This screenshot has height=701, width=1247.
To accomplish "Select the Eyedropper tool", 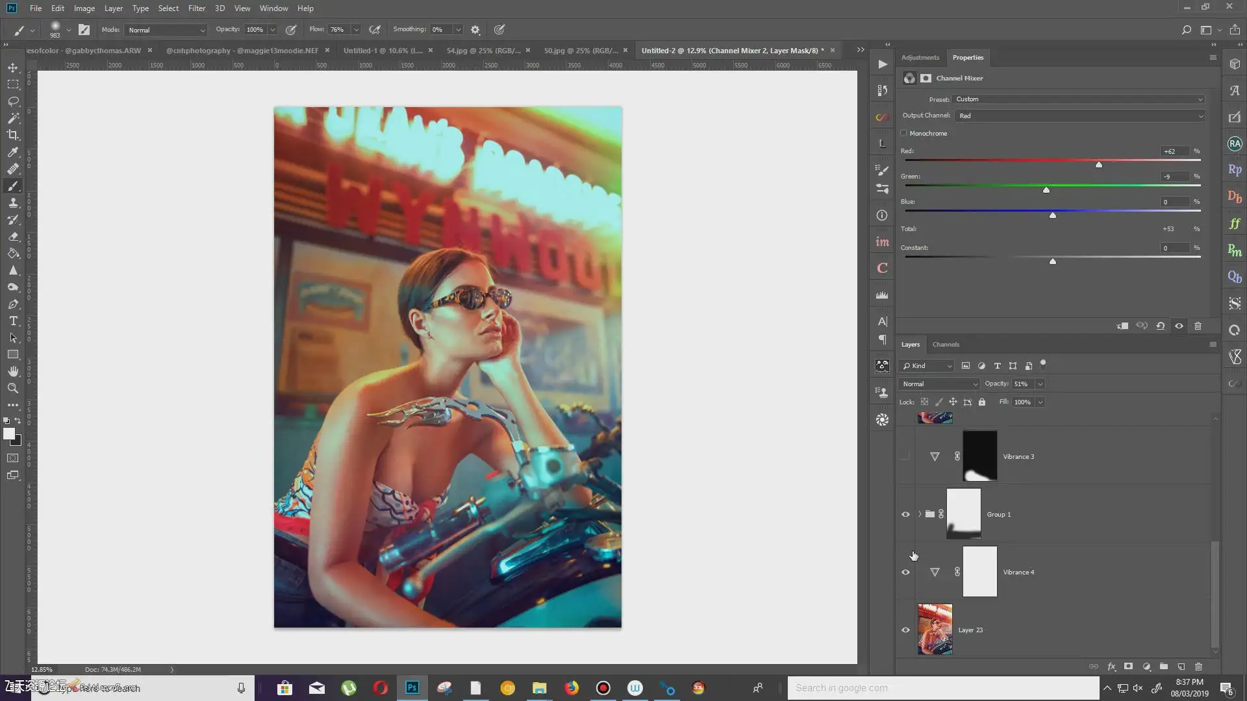I will pyautogui.click(x=13, y=152).
